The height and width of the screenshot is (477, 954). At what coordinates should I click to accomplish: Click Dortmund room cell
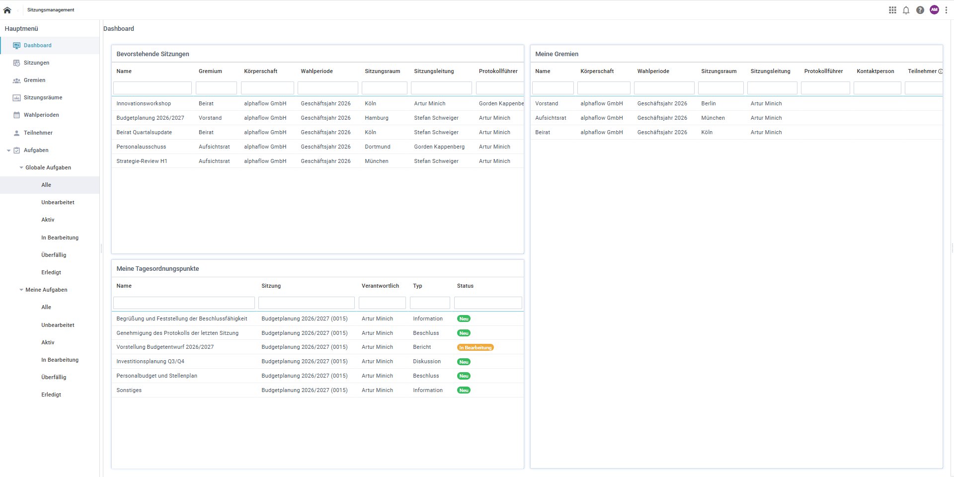point(378,147)
